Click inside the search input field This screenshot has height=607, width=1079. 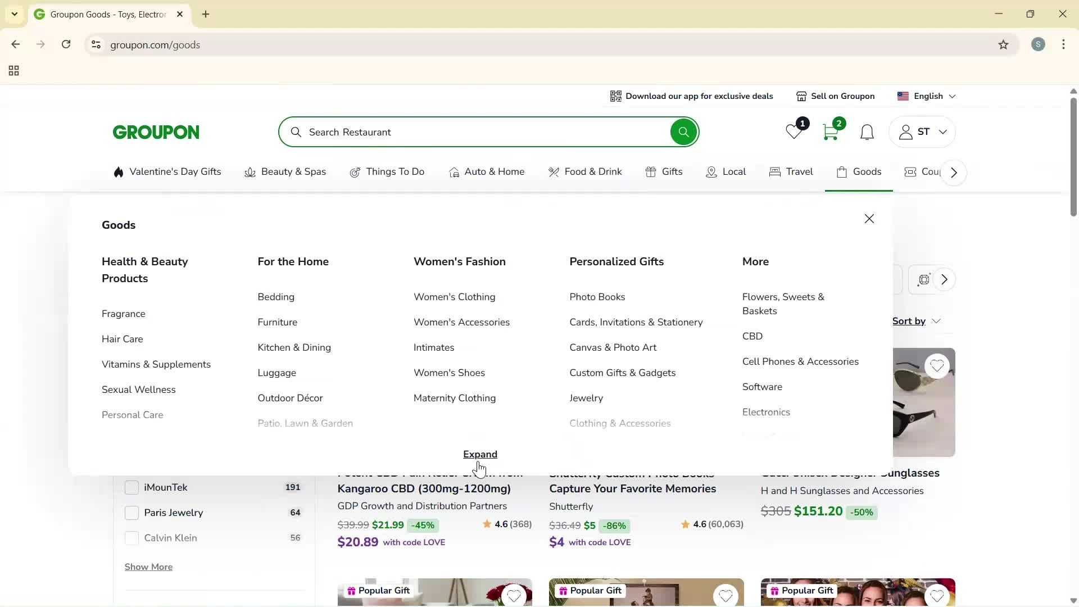(x=450, y=132)
